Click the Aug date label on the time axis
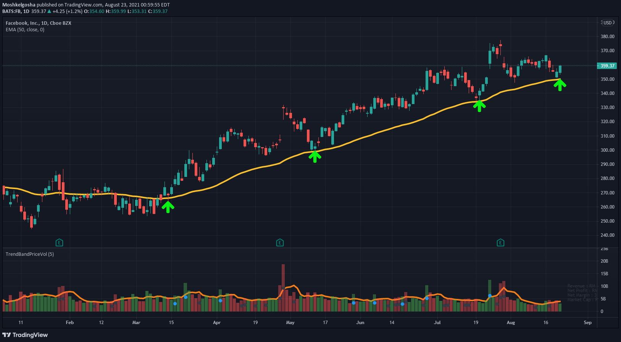621x342 pixels. 511,323
